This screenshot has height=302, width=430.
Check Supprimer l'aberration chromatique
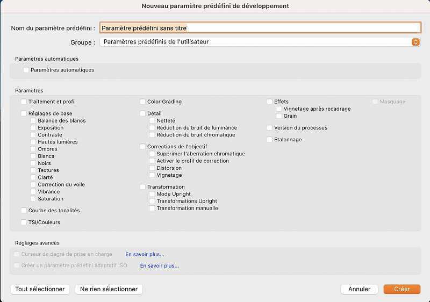(x=152, y=154)
